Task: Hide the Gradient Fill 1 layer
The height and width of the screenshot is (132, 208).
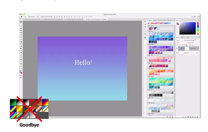Action: tap(177, 49)
